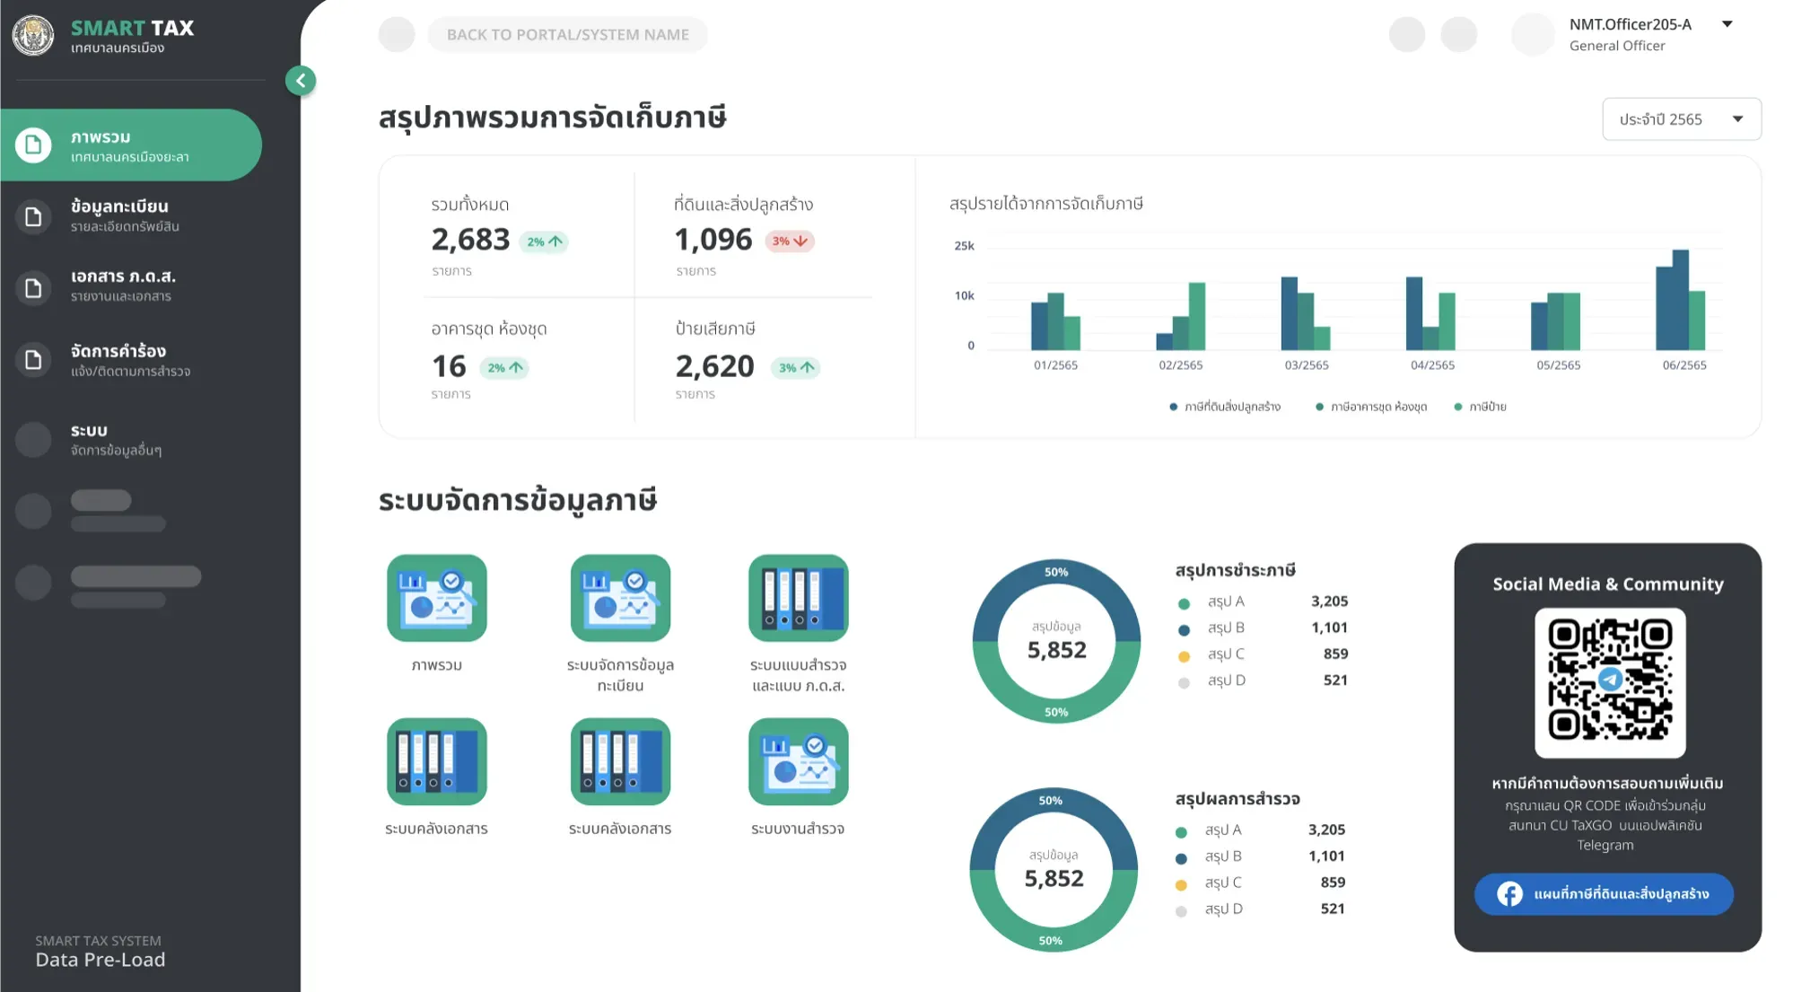This screenshot has width=1819, height=992.
Task: Expand the NMT.Officer205-A user menu arrow
Action: (1727, 24)
